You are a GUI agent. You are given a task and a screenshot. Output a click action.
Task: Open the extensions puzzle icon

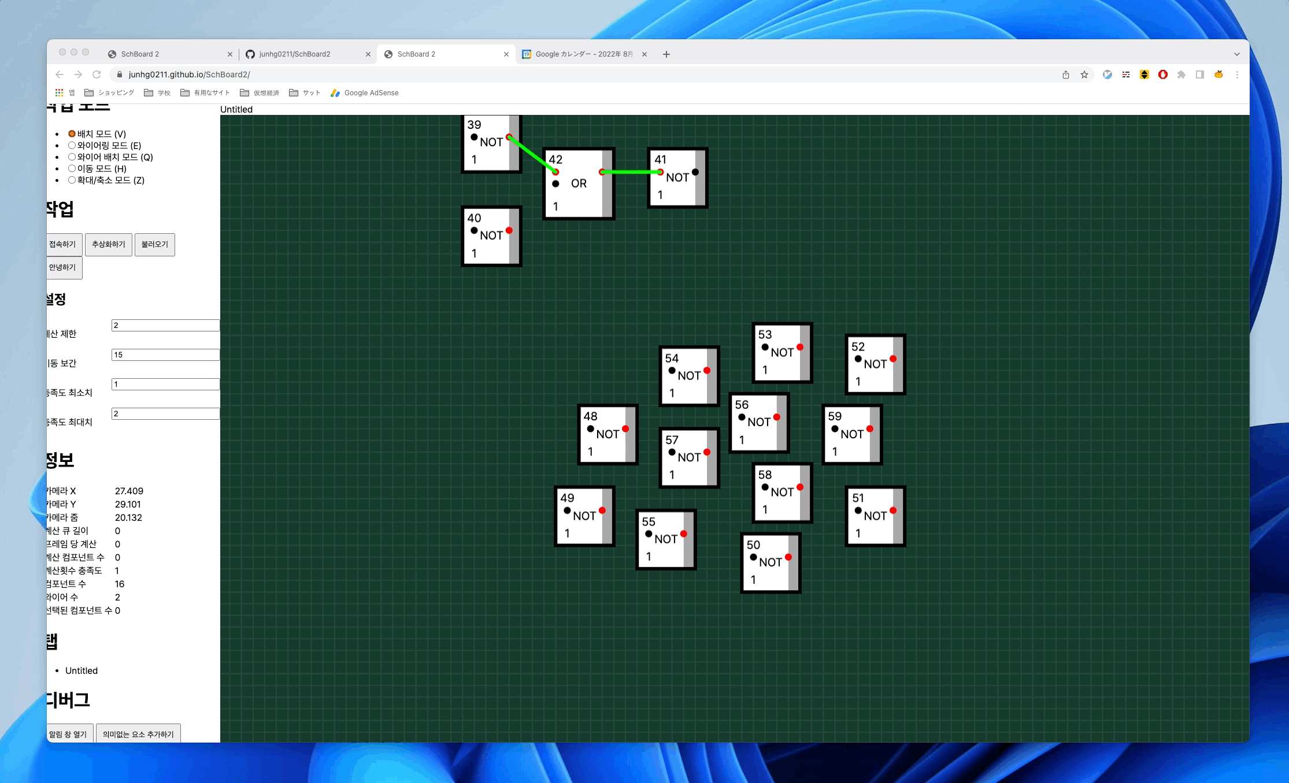[1181, 74]
